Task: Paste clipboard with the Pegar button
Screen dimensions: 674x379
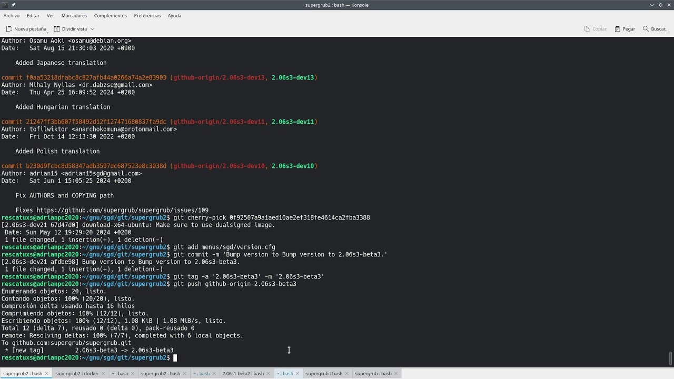Action: point(625,29)
